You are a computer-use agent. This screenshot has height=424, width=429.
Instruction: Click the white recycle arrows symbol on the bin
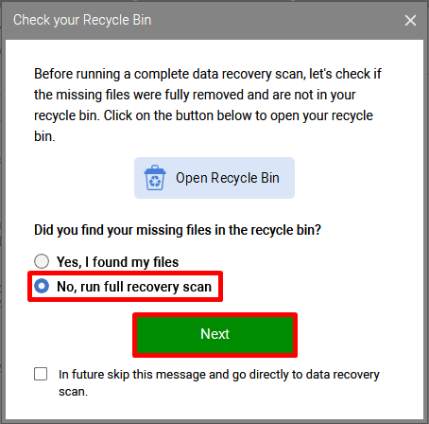[x=155, y=182]
